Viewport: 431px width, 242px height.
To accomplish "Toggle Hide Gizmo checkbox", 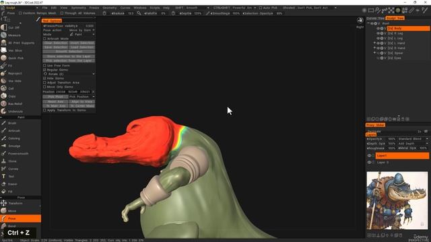I will (x=44, y=78).
